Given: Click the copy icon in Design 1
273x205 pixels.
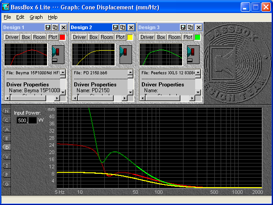Looking at the screenshot, I should pos(55,27).
